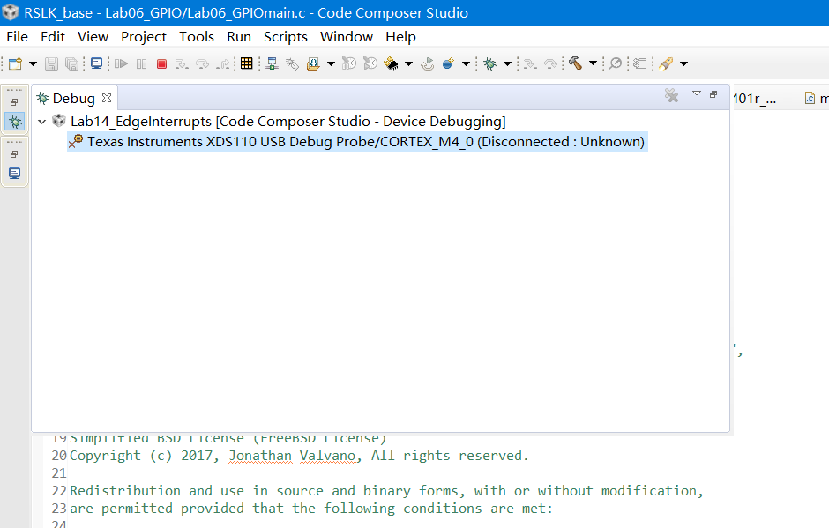Click the Assembly Step Over icon
Image resolution: width=829 pixels, height=528 pixels.
click(550, 64)
